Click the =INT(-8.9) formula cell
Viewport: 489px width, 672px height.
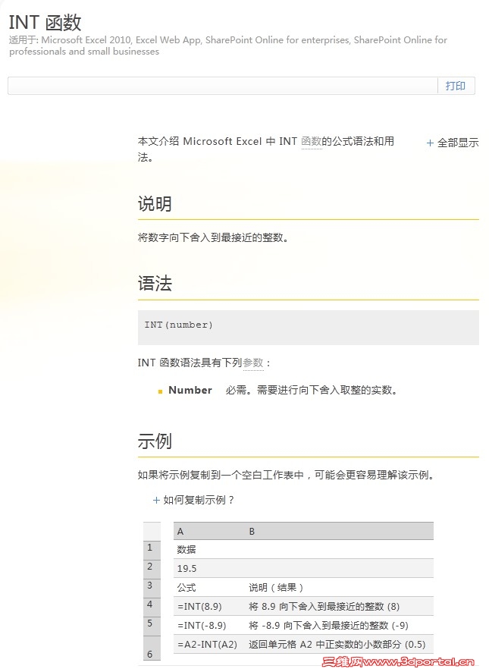pos(202,625)
